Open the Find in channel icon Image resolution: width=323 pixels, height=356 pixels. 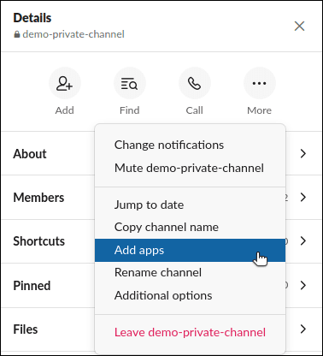[130, 83]
